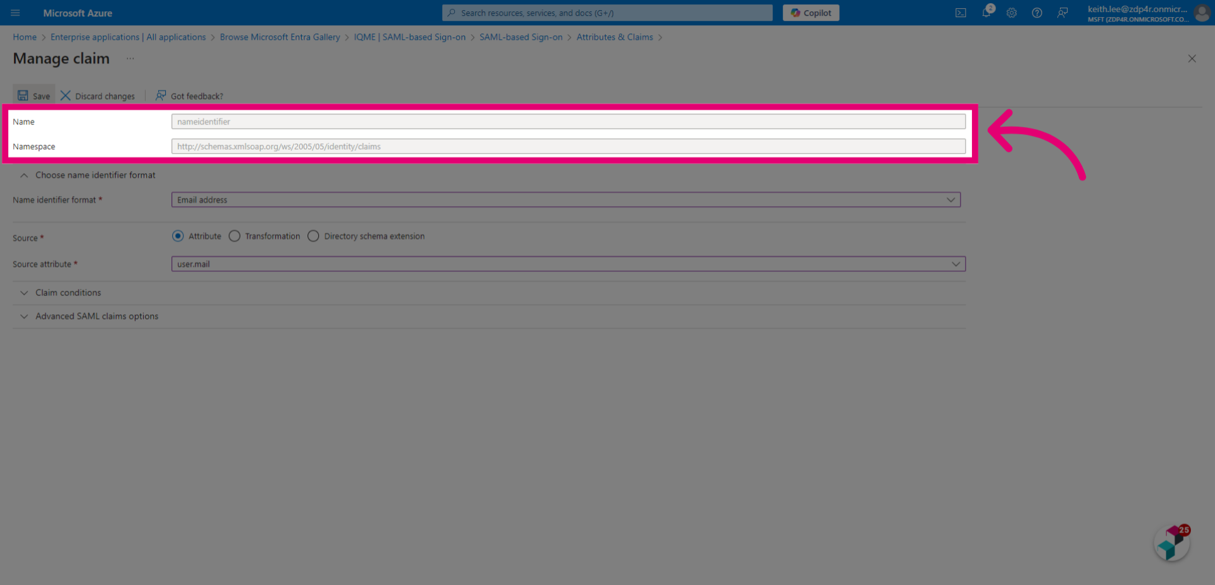Image resolution: width=1215 pixels, height=585 pixels.
Task: Open the user account avatar
Action: pos(1202,13)
